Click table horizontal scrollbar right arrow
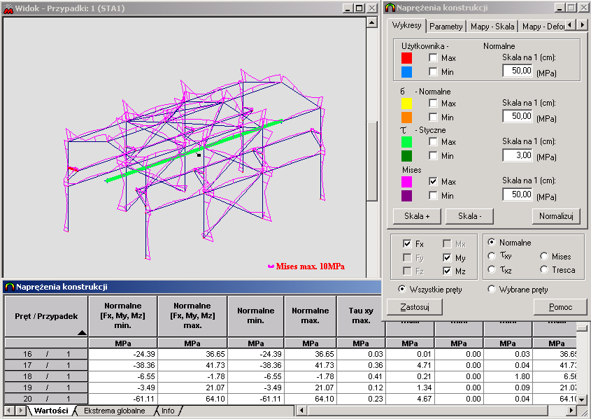 tap(571, 411)
